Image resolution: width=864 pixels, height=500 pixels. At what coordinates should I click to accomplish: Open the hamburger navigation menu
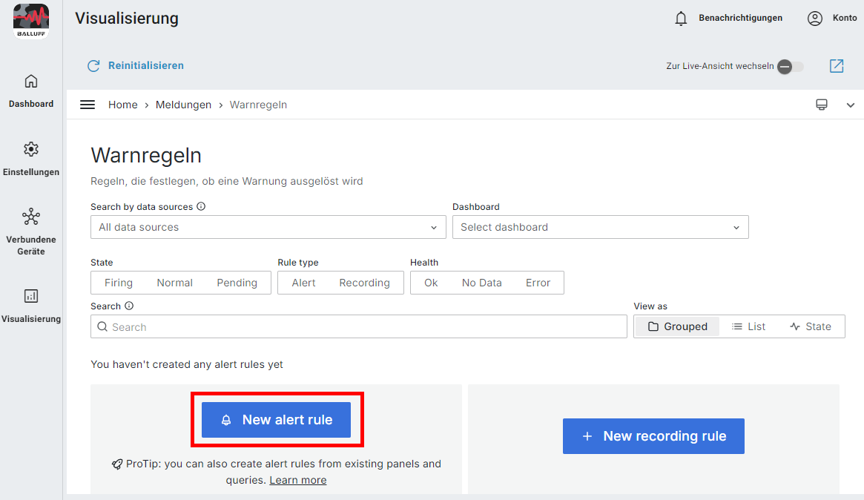pyautogui.click(x=88, y=105)
